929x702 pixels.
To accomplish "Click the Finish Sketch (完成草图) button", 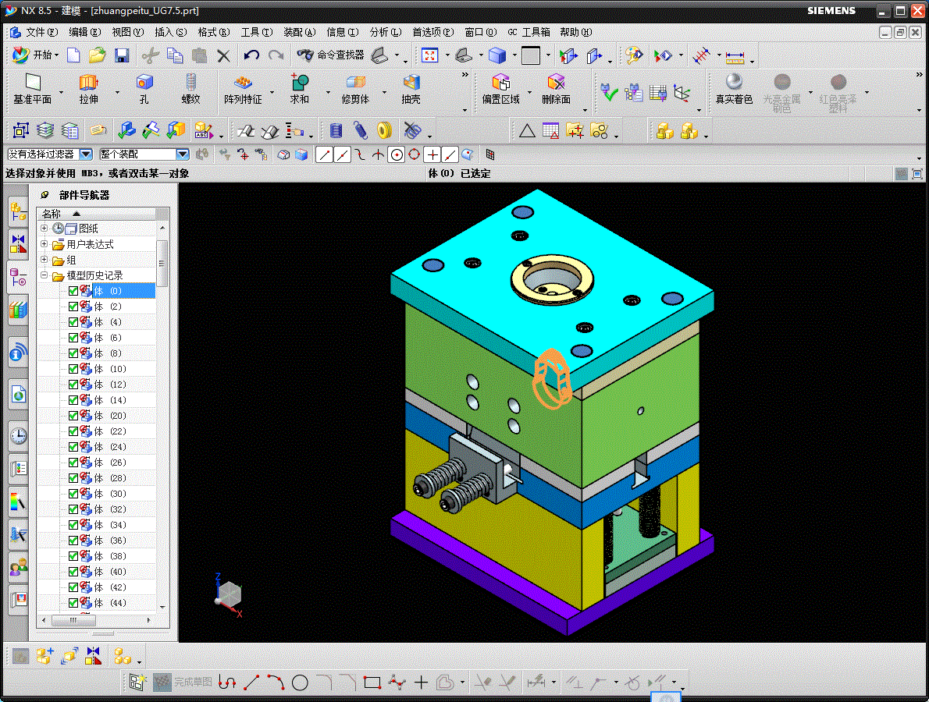I will point(183,682).
